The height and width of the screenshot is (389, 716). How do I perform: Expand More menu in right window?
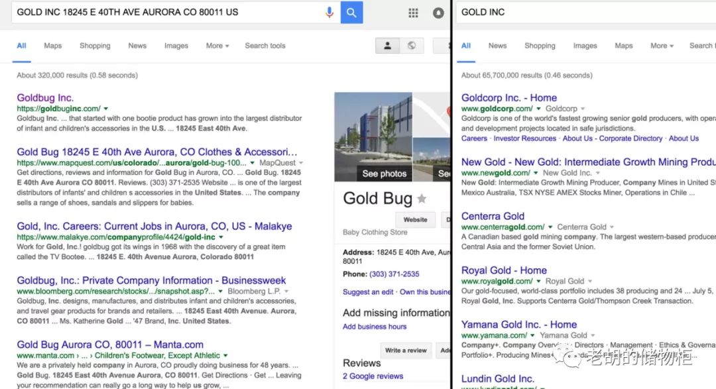(x=662, y=46)
